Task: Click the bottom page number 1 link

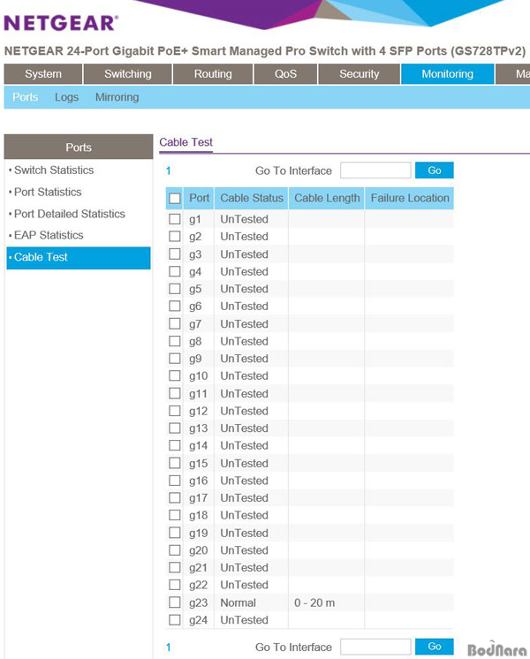Action: tap(168, 648)
